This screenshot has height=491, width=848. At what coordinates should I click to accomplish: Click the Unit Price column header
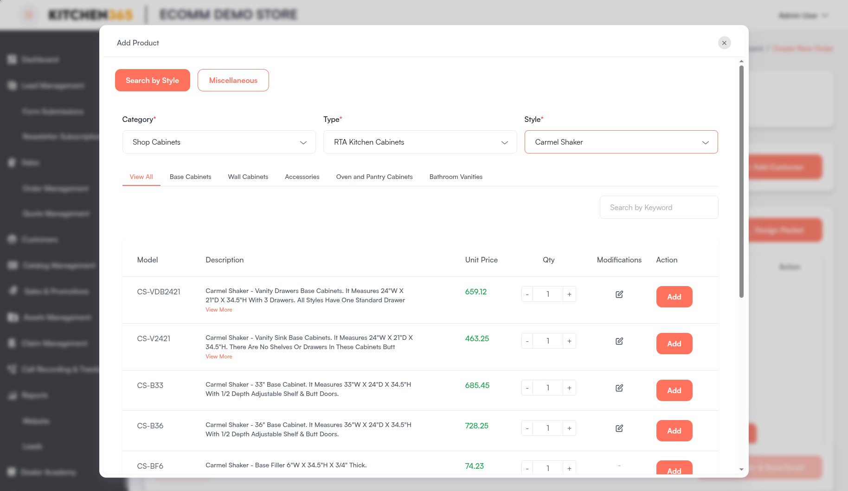tap(482, 260)
